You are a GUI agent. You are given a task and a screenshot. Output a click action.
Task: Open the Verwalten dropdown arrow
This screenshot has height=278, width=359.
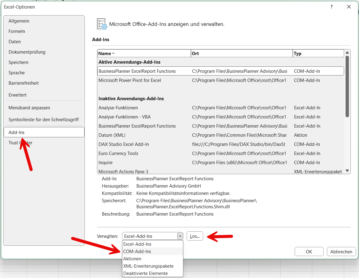coord(180,236)
